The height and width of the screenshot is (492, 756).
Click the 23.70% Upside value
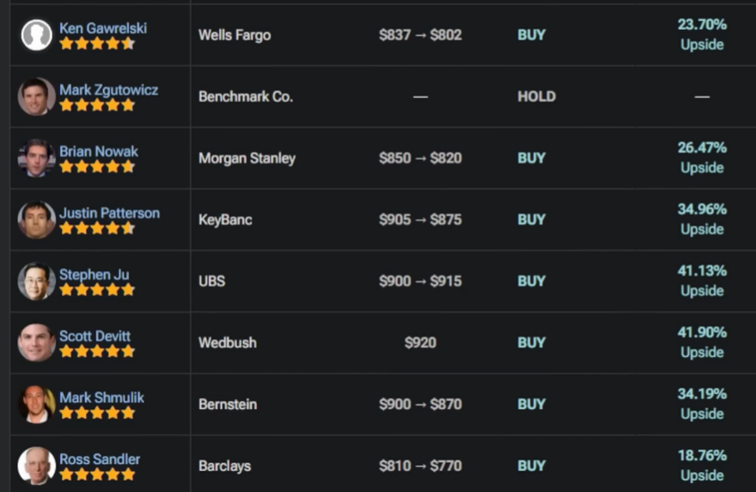pyautogui.click(x=702, y=34)
